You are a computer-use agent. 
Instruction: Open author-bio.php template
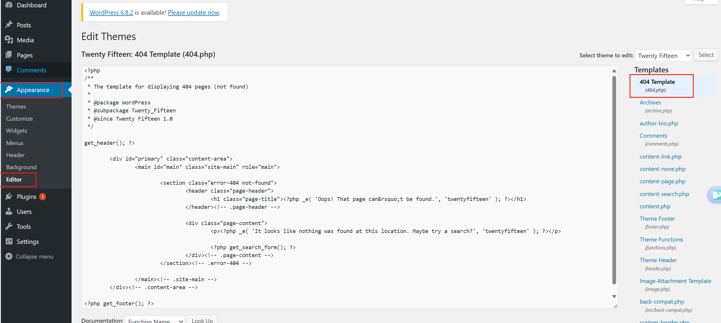click(x=659, y=123)
